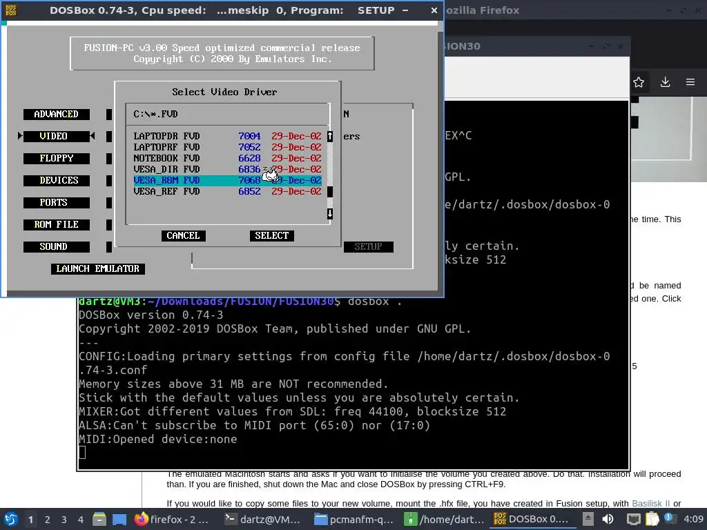Select VESA_REF FVD driver file
This screenshot has width=707, height=530.
(x=227, y=192)
